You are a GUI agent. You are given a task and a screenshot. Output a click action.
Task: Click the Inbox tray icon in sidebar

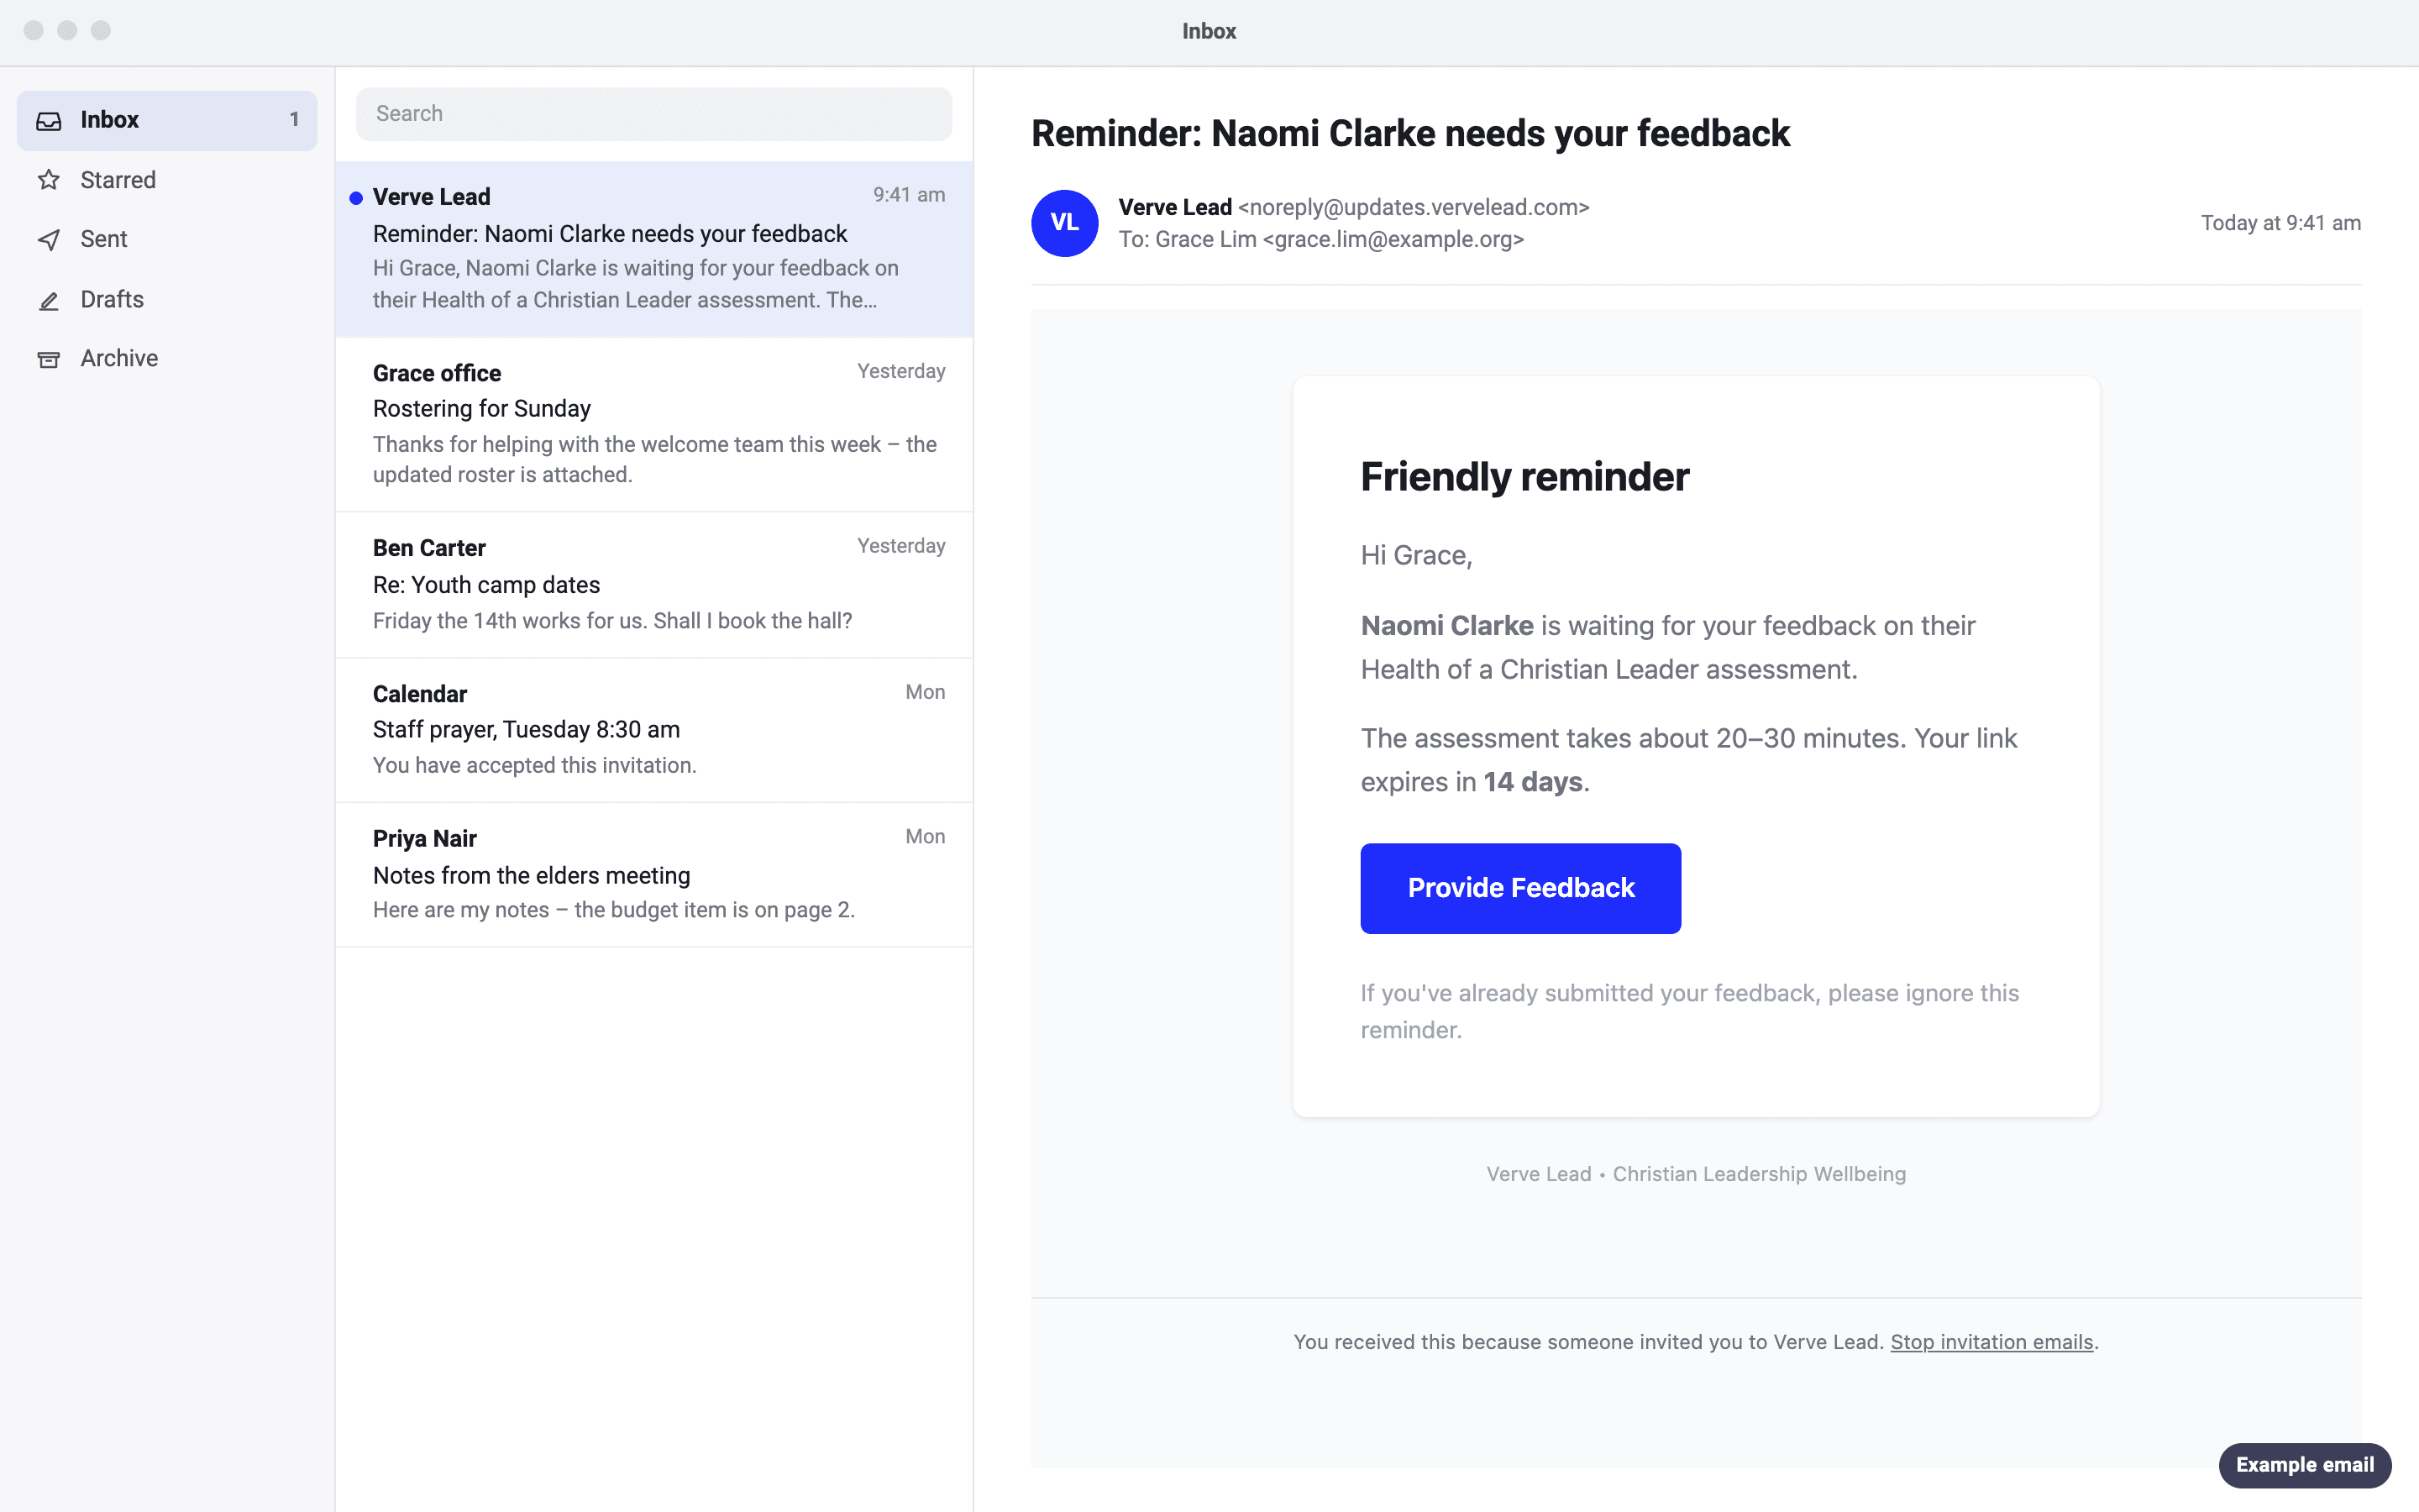click(49, 121)
